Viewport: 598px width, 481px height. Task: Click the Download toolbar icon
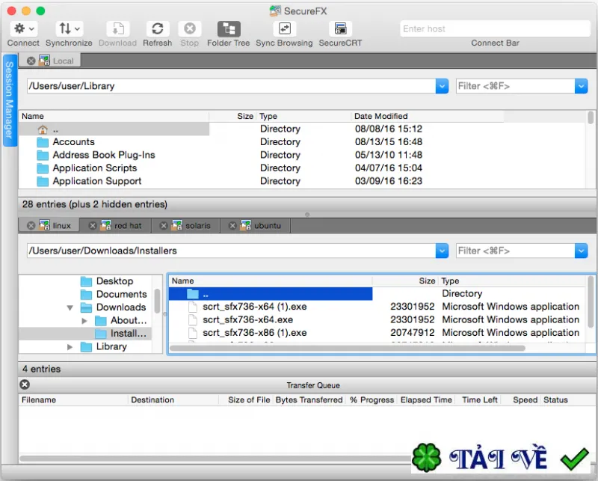[117, 29]
